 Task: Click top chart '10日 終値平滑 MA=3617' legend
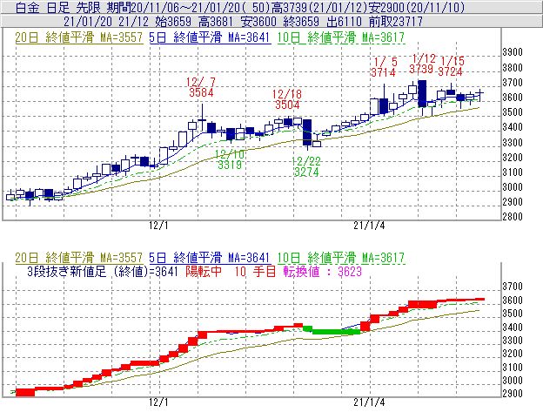coord(341,37)
